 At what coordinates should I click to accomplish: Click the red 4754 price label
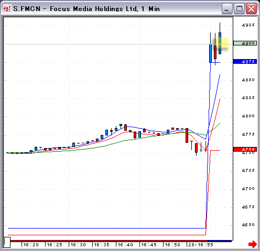tap(245, 149)
